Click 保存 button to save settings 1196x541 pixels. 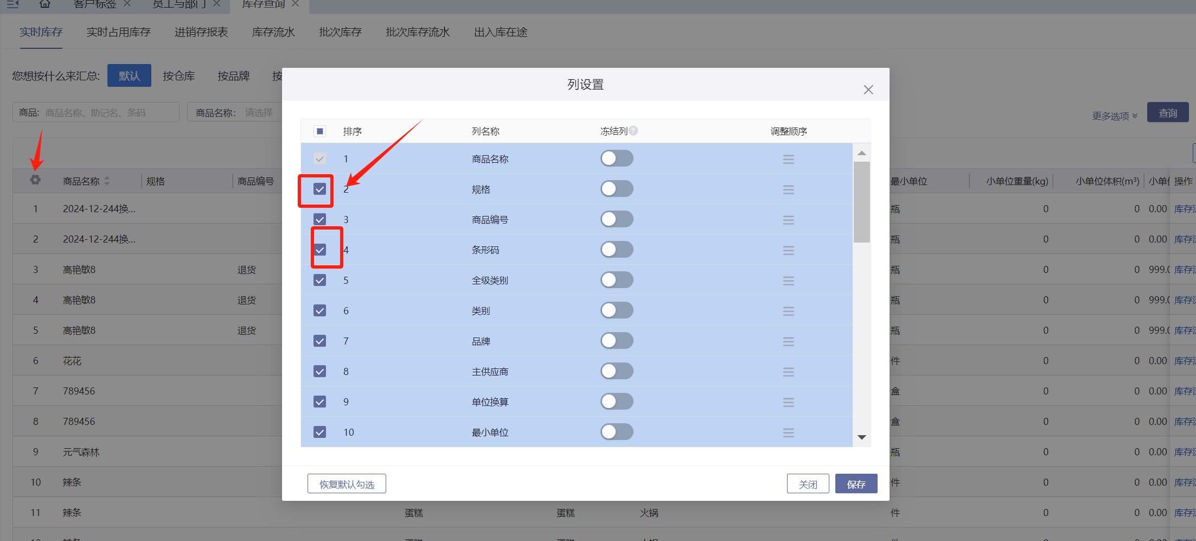(x=856, y=484)
